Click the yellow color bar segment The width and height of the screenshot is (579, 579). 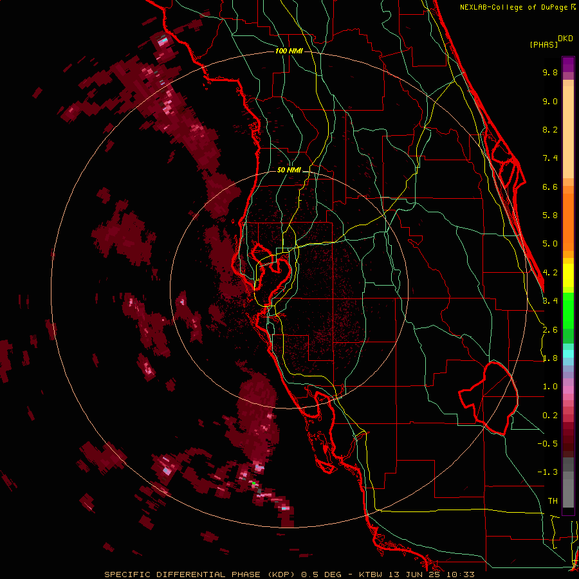pyautogui.click(x=568, y=275)
